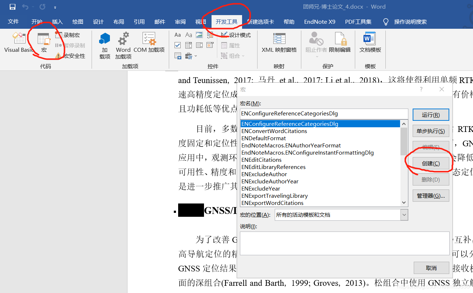Screen dimensions: 473x293
Task: Select ENExportTravelingLibrary macro
Action: click(320, 196)
